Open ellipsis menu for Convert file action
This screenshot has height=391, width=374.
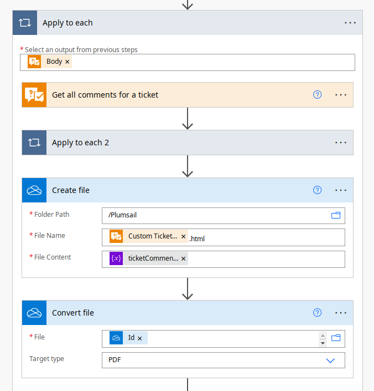pyautogui.click(x=341, y=313)
